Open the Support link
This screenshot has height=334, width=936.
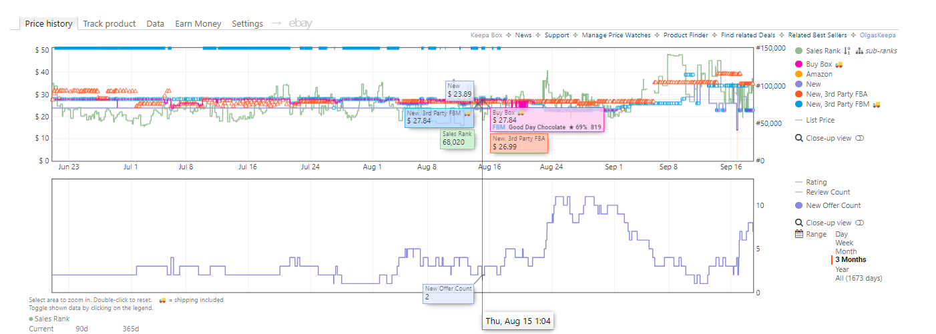coord(557,35)
